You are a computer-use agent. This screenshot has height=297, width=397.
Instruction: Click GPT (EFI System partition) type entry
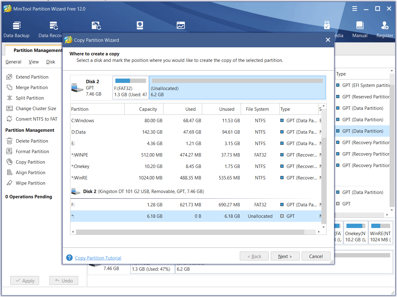pos(366,85)
